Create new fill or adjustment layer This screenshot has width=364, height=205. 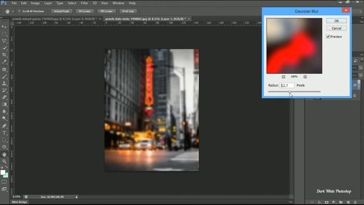point(334,203)
